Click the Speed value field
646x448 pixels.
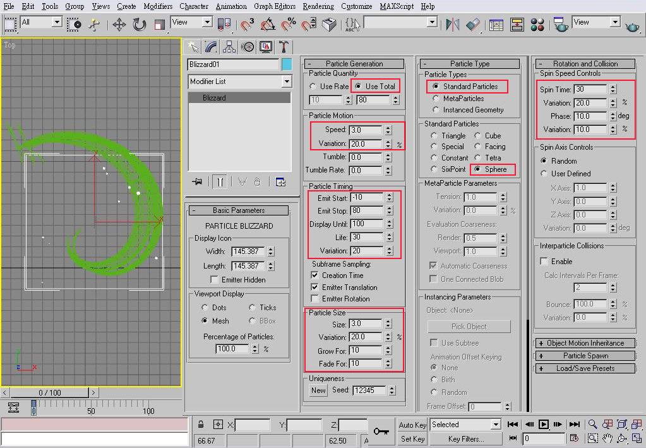[366, 130]
